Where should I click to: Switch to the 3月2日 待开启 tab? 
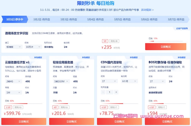[x=41, y=20]
